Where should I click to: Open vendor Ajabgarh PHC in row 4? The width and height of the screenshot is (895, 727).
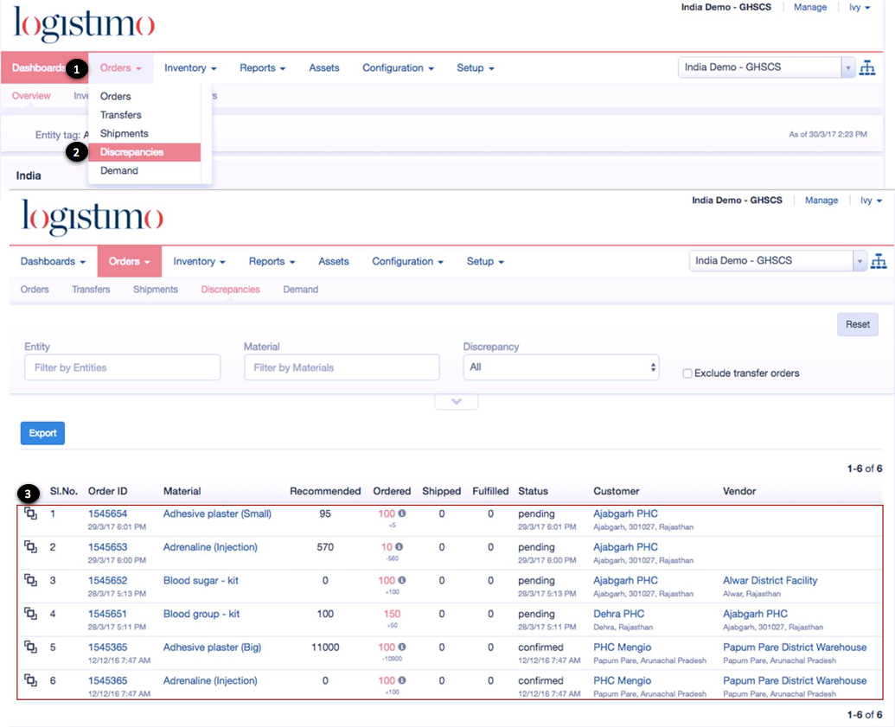click(x=755, y=614)
